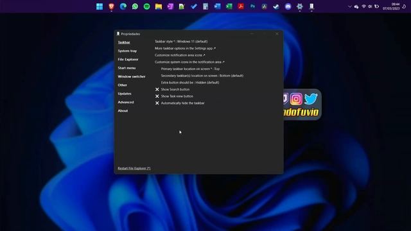The height and width of the screenshot is (231, 411).
Task: Open the File Explorer folder icon
Action: (x=159, y=6)
